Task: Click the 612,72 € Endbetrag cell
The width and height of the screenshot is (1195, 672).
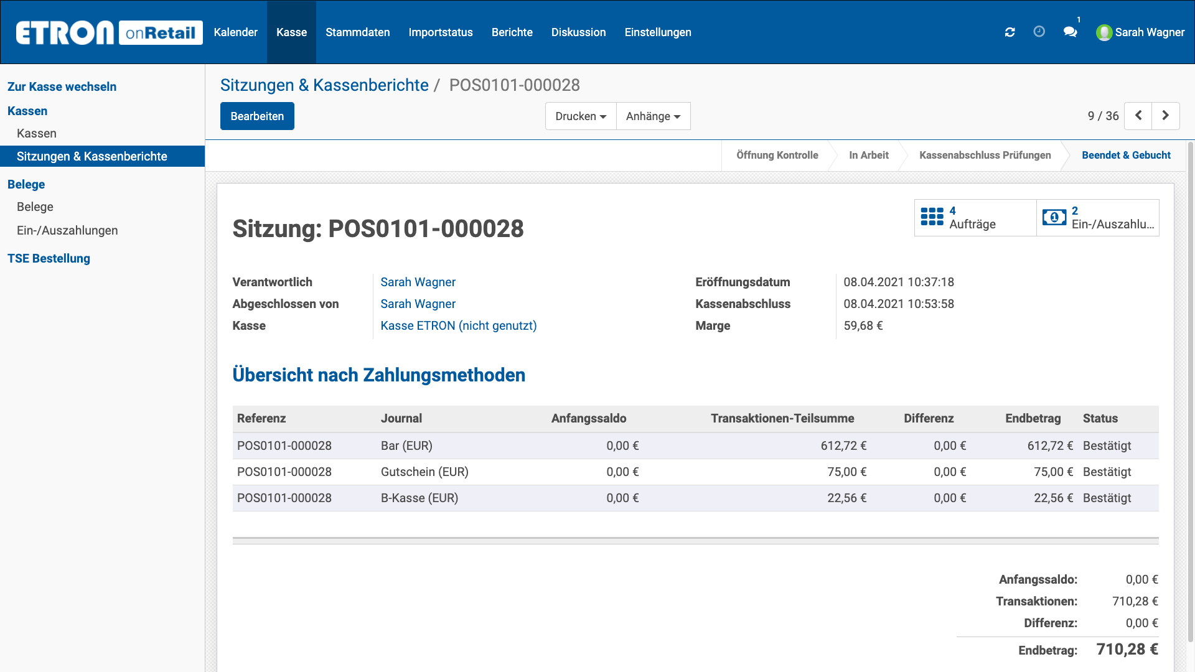Action: tap(1050, 446)
